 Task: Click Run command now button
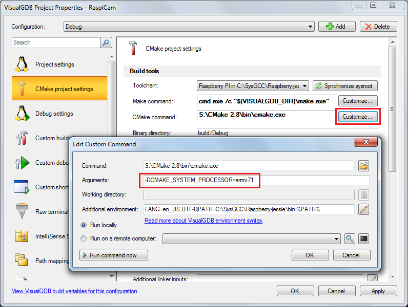pos(114,255)
